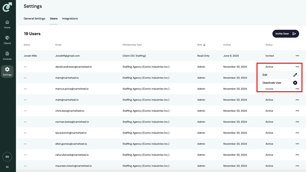This screenshot has height=172, width=306.
Task: Collapse the sidebar with double chevron
Action: pyautogui.click(x=7, y=167)
